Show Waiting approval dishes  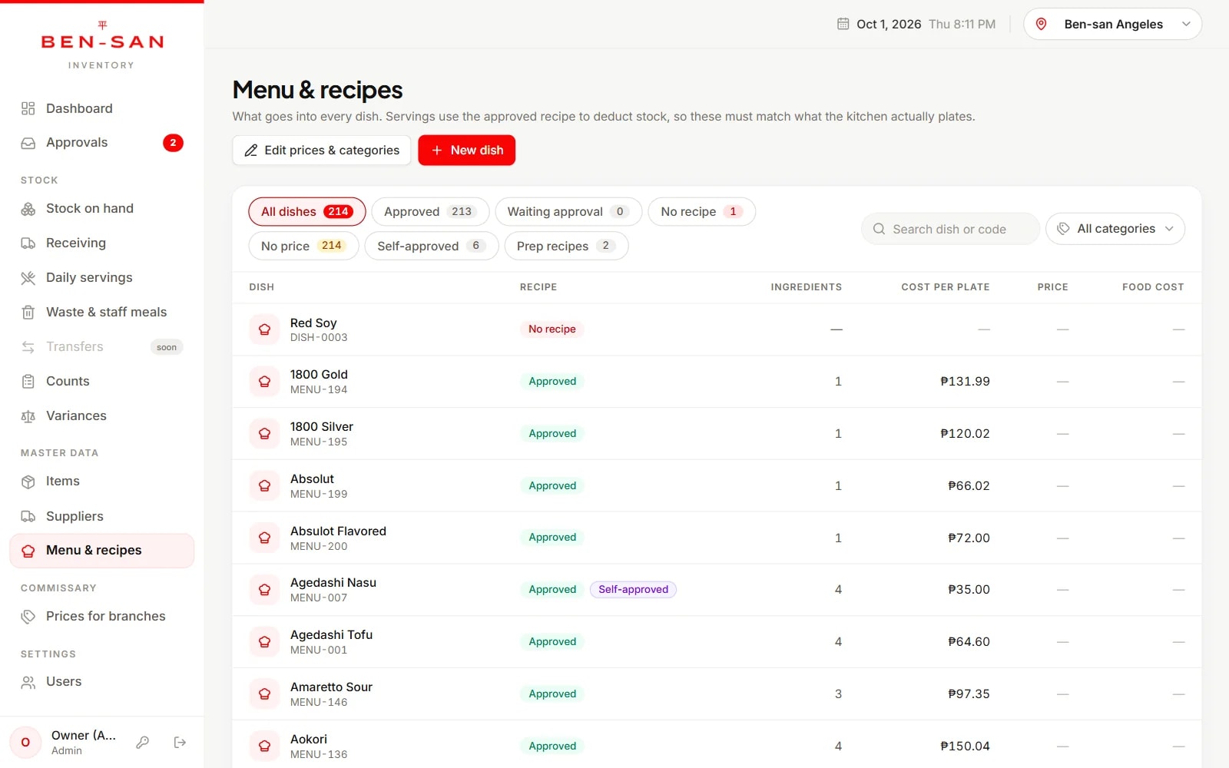568,212
